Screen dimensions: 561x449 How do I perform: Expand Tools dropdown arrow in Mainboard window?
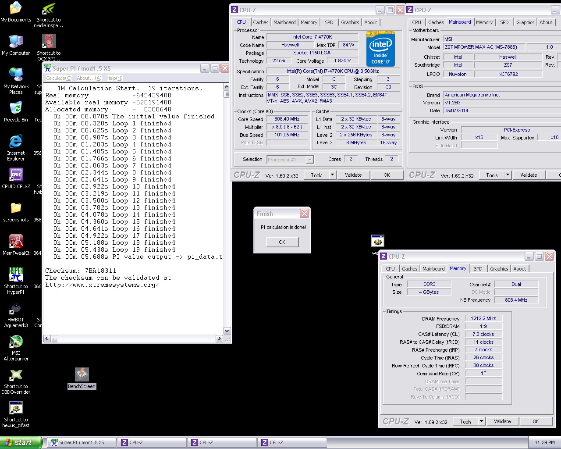tap(508, 175)
